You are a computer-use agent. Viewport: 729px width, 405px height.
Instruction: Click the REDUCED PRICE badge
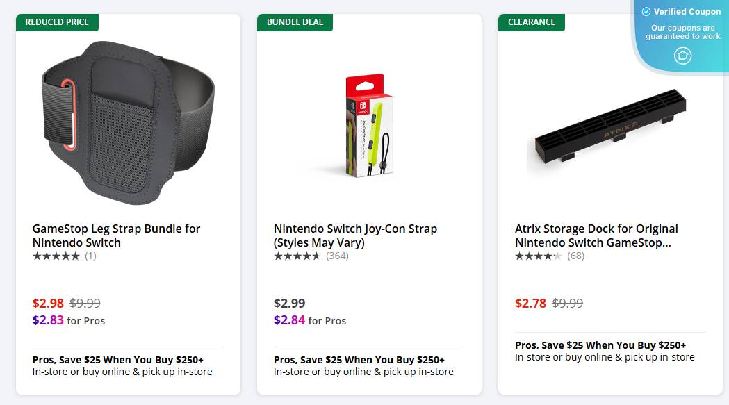coord(57,22)
